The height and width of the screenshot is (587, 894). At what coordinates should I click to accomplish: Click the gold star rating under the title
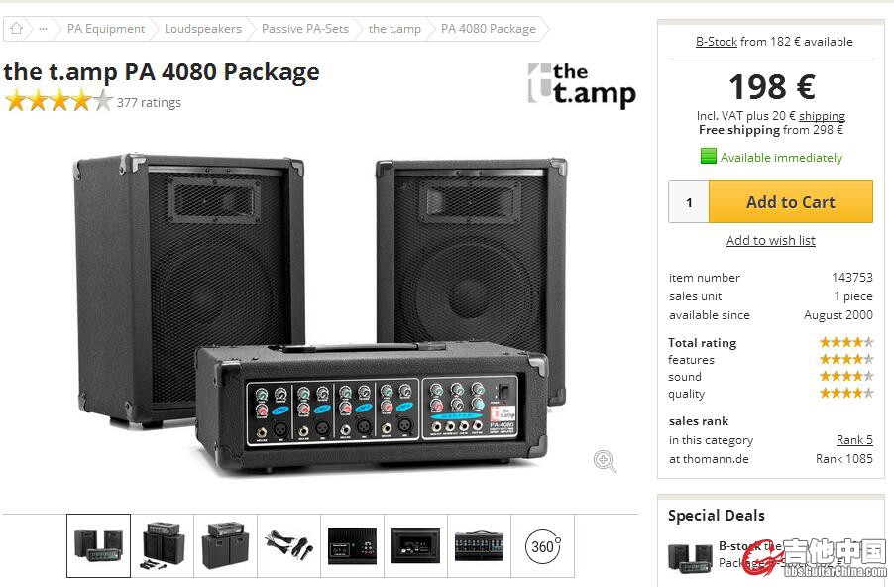click(58, 101)
